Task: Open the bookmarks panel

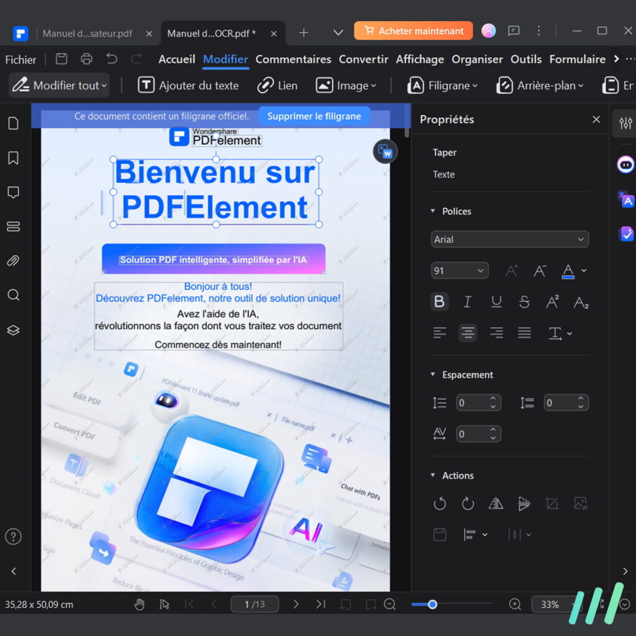Action: coord(14,158)
